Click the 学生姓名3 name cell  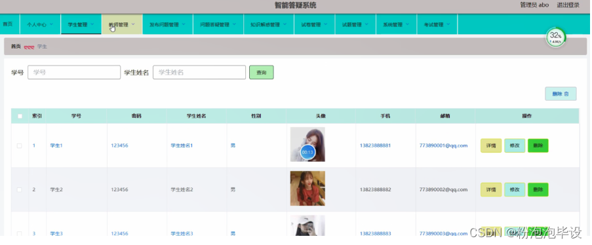click(x=182, y=234)
